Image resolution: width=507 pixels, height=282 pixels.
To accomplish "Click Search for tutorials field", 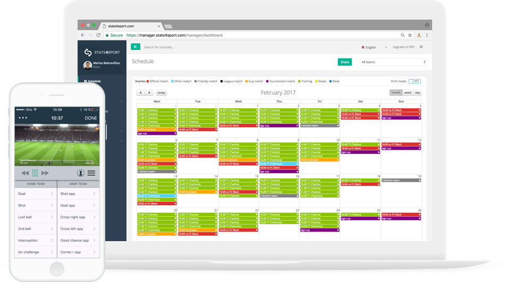I will click(x=159, y=47).
